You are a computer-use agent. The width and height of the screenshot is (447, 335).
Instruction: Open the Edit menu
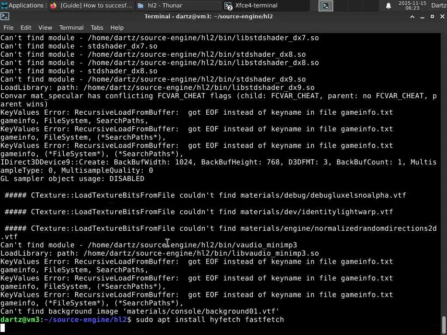26,27
